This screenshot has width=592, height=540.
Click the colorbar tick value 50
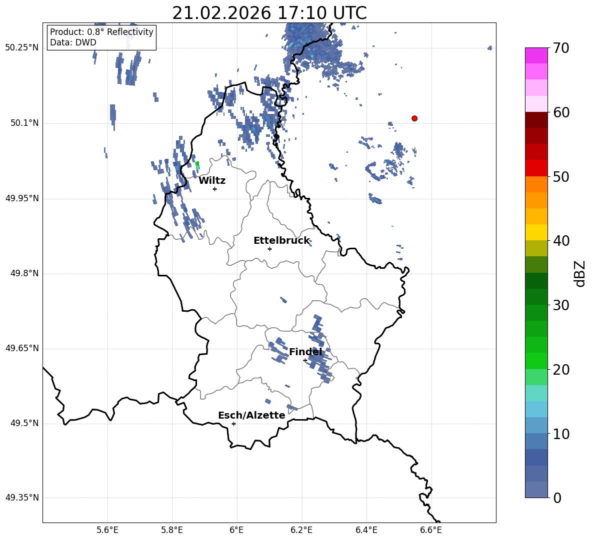coord(561,177)
